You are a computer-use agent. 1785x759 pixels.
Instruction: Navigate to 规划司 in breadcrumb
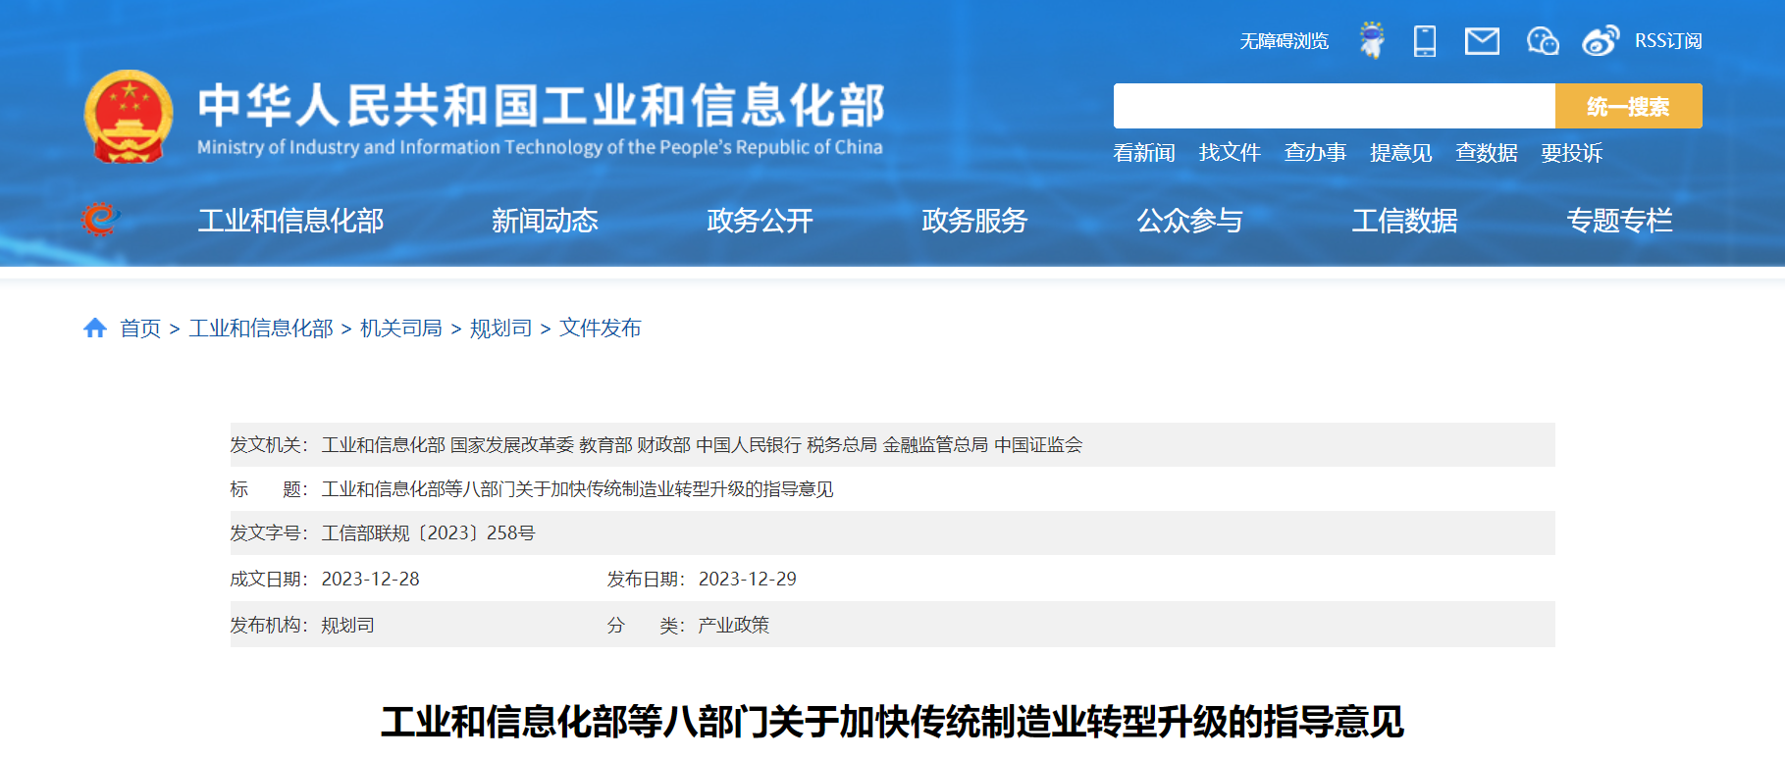pos(500,329)
